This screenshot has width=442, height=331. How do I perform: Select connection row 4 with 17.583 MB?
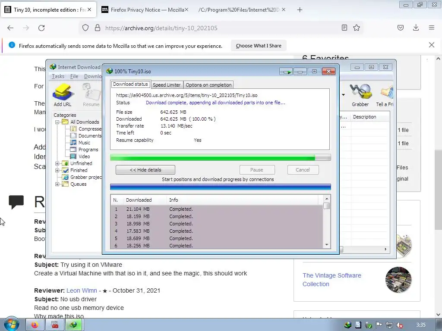pyautogui.click(x=216, y=231)
